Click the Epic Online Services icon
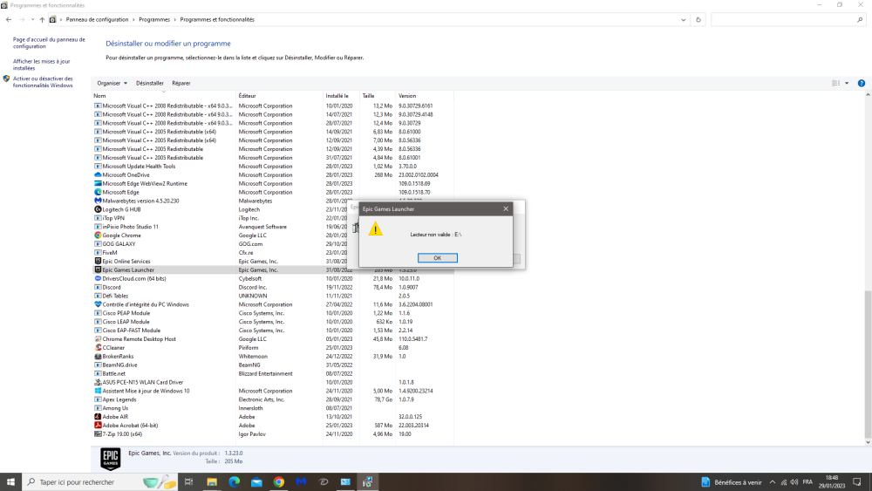 [98, 262]
